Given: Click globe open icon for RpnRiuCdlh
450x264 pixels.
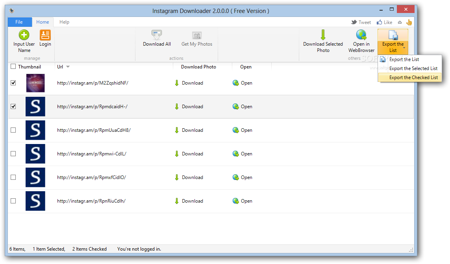Looking at the screenshot, I should coord(235,201).
